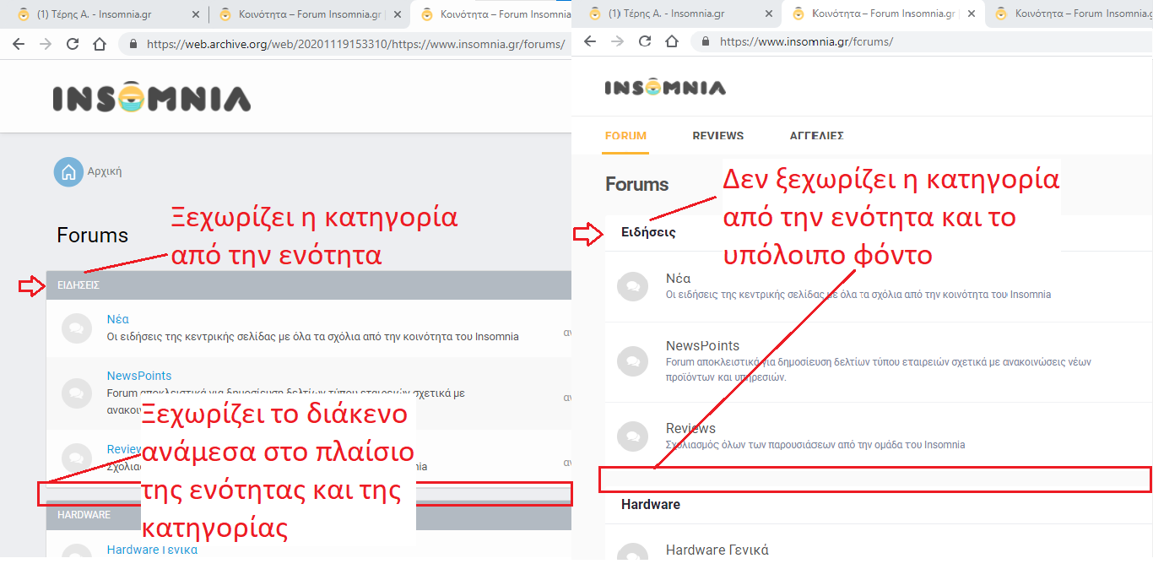Viewport: 1153px width, 580px height.
Task: Click Reviews description text on the new site
Action: 815,445
